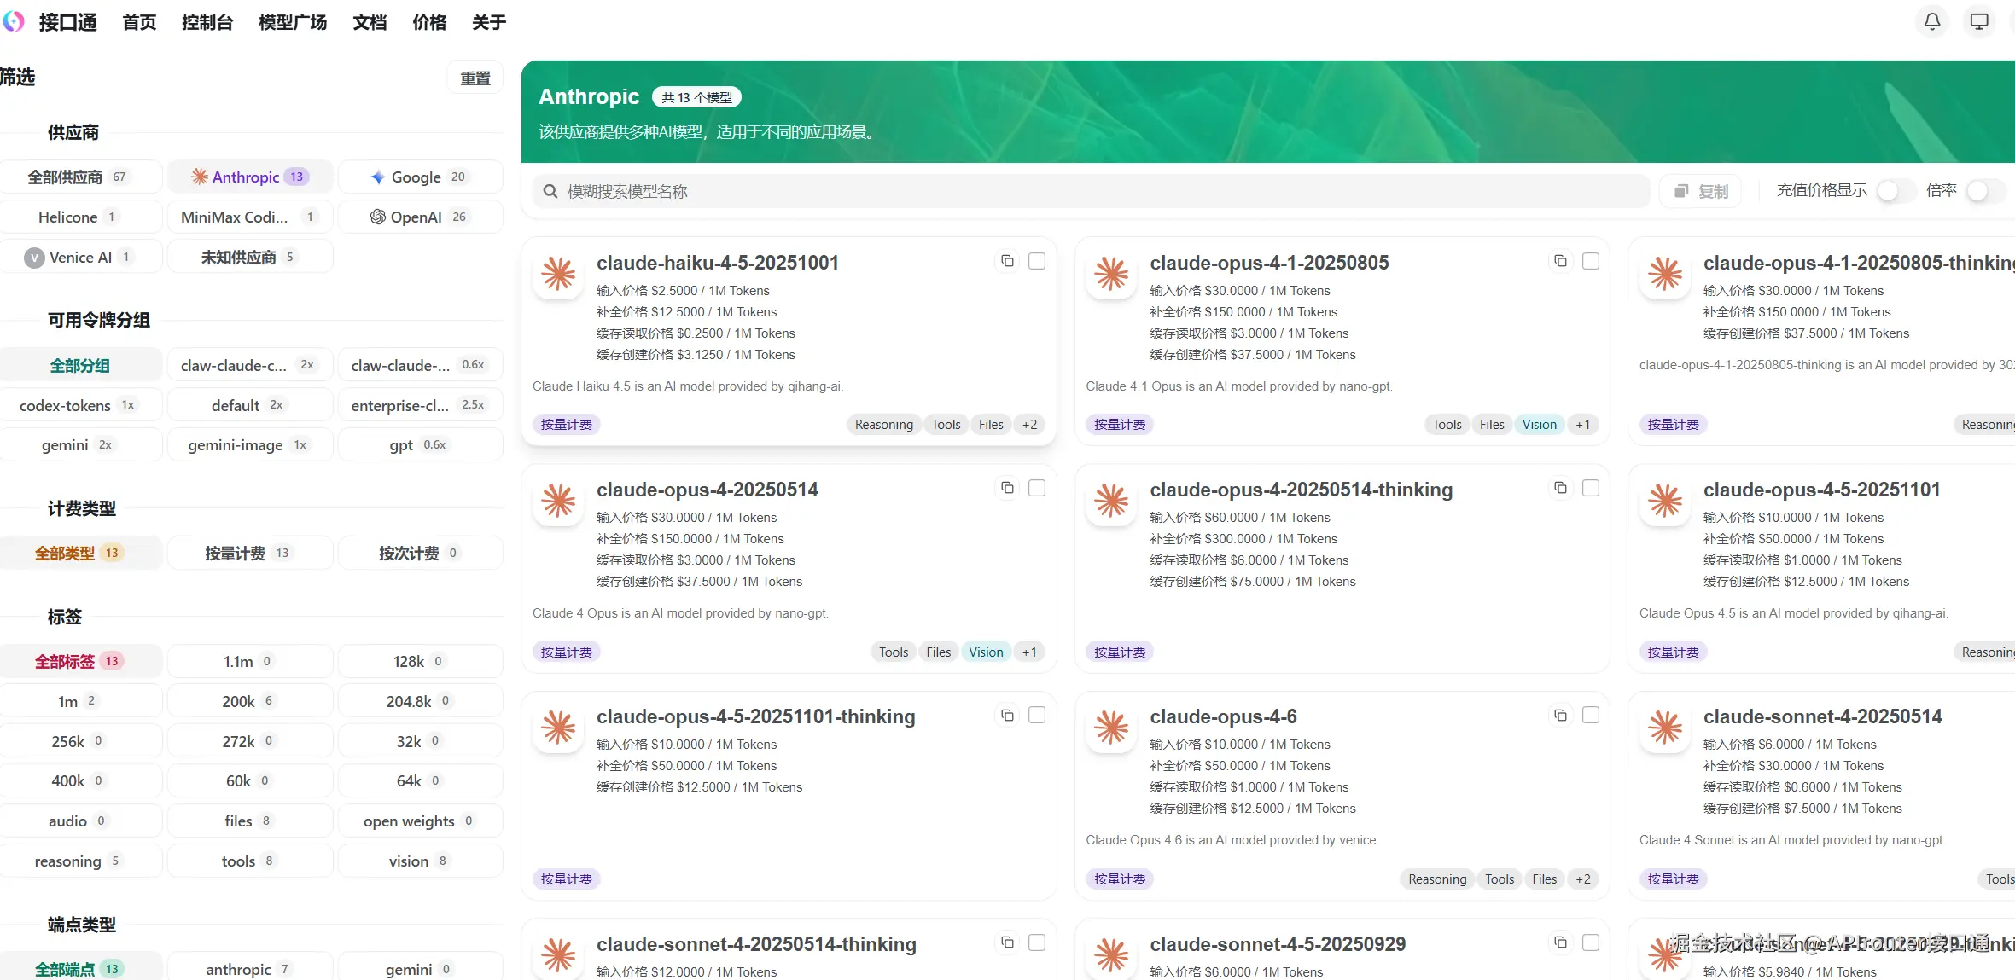Click the 接口通 logo icon

14,21
